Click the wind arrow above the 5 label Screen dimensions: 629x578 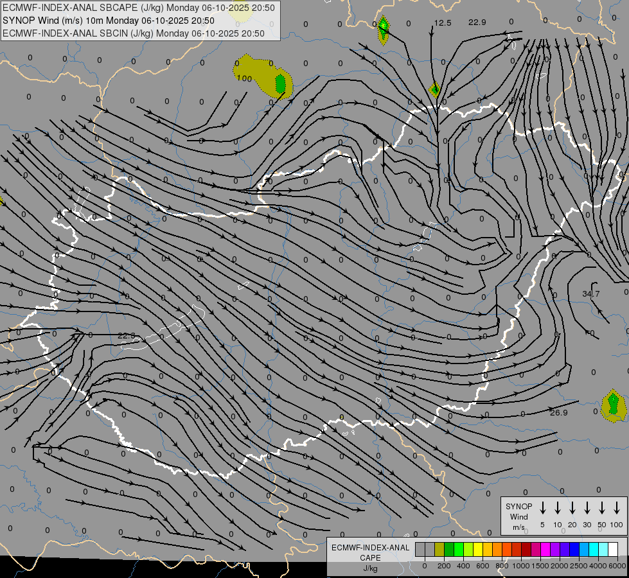pos(543,508)
